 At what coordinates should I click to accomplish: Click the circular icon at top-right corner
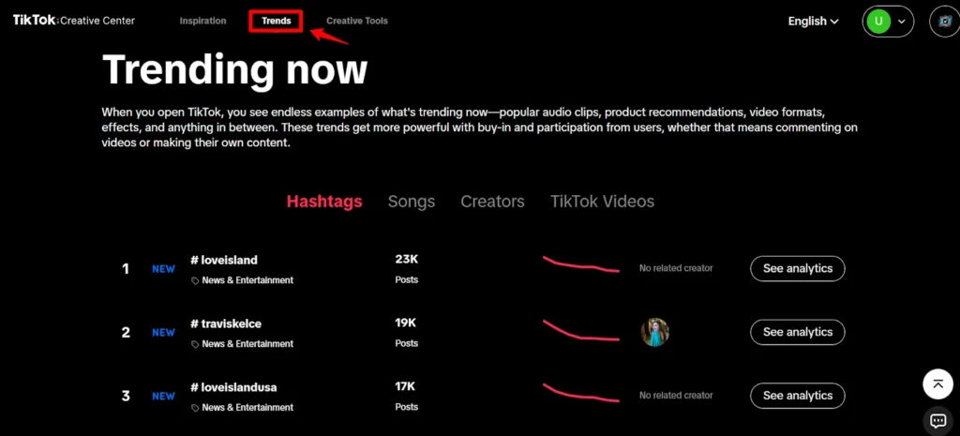945,22
